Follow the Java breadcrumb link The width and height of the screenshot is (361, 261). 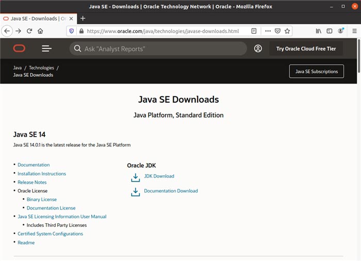point(17,68)
